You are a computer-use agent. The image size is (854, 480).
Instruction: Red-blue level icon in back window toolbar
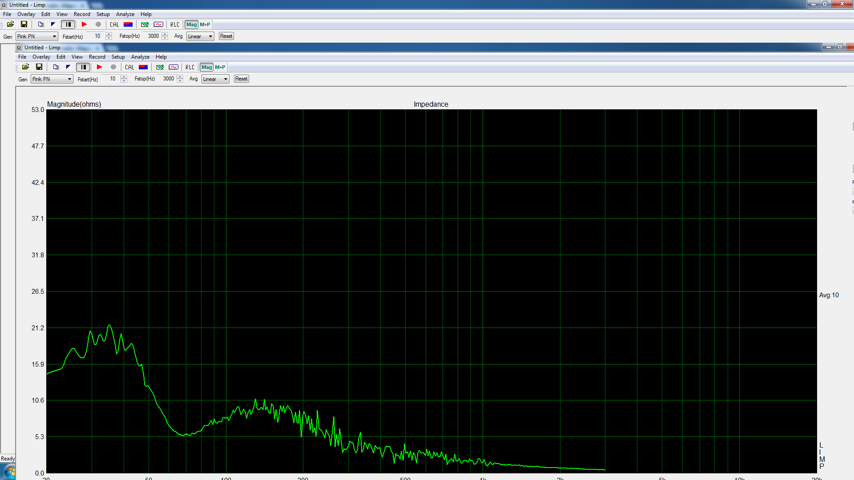128,24
